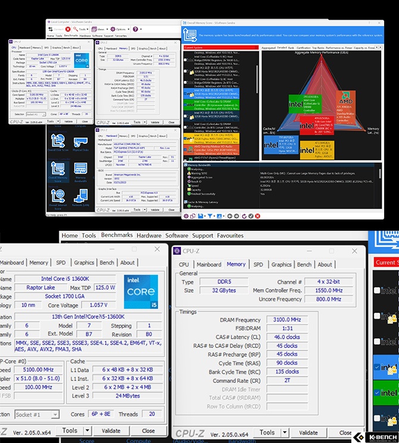
Task: Launch the Overall Memory Score benchmark icon
Action: coord(58,169)
